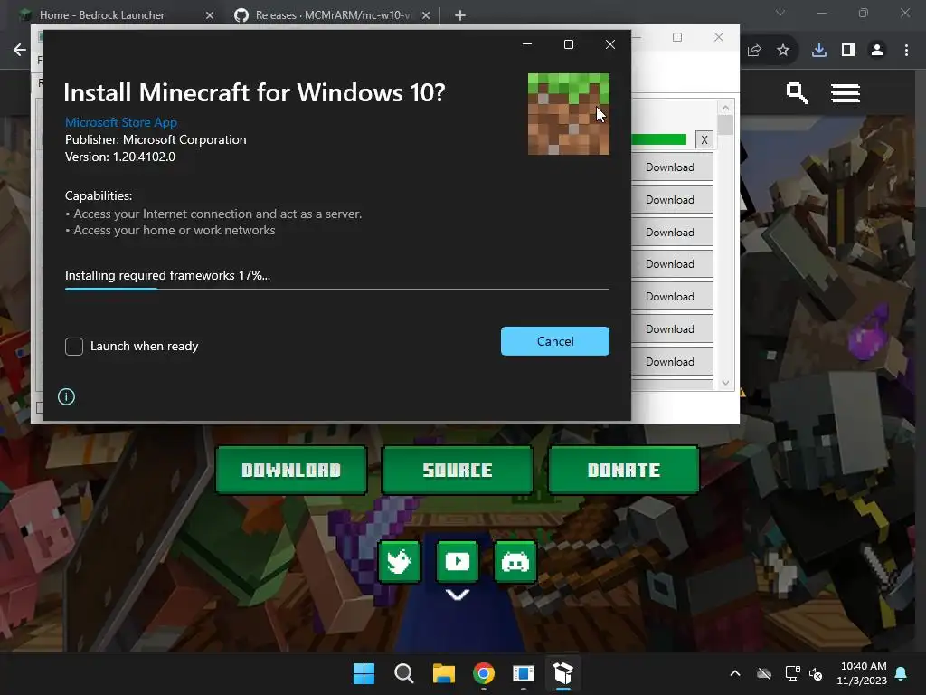Cancel the Minecraft installation

point(554,341)
